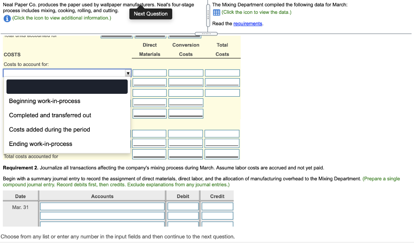Click the top Conversion Costs entry box
This screenshot has width=414, height=243.
point(186,73)
